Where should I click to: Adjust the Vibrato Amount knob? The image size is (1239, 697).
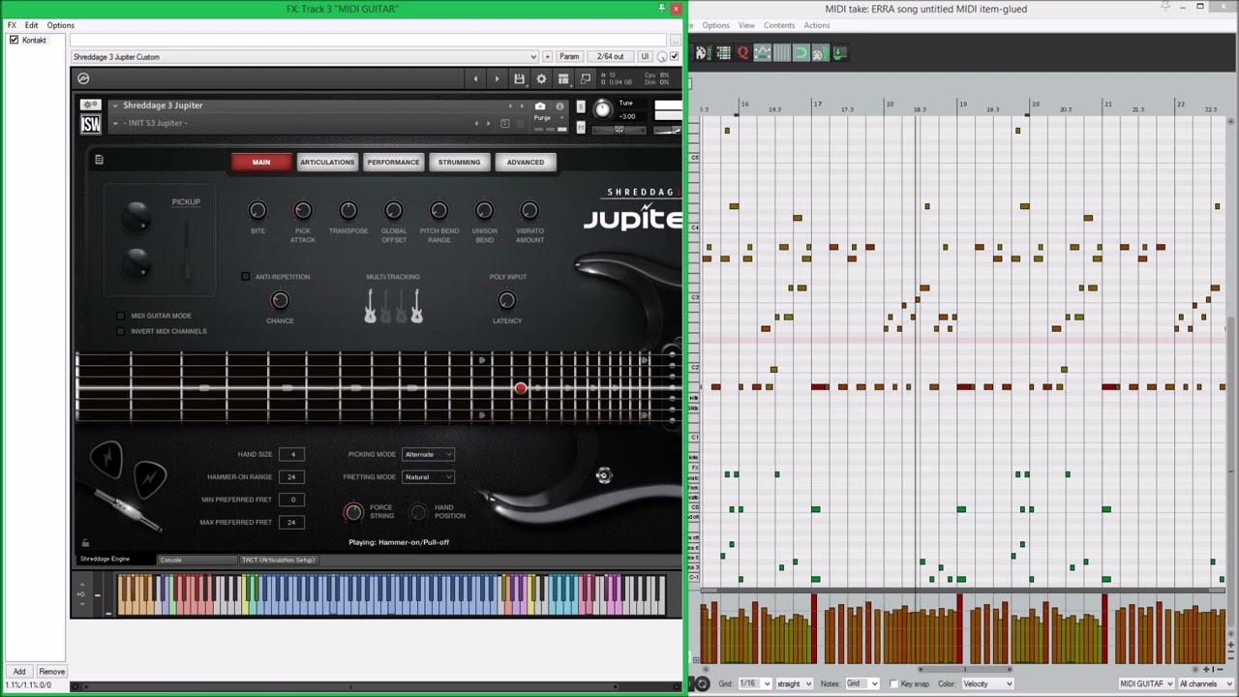(x=529, y=210)
